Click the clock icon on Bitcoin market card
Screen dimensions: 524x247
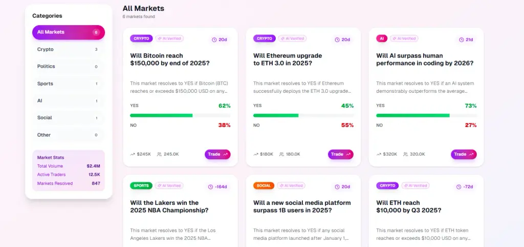pos(214,40)
